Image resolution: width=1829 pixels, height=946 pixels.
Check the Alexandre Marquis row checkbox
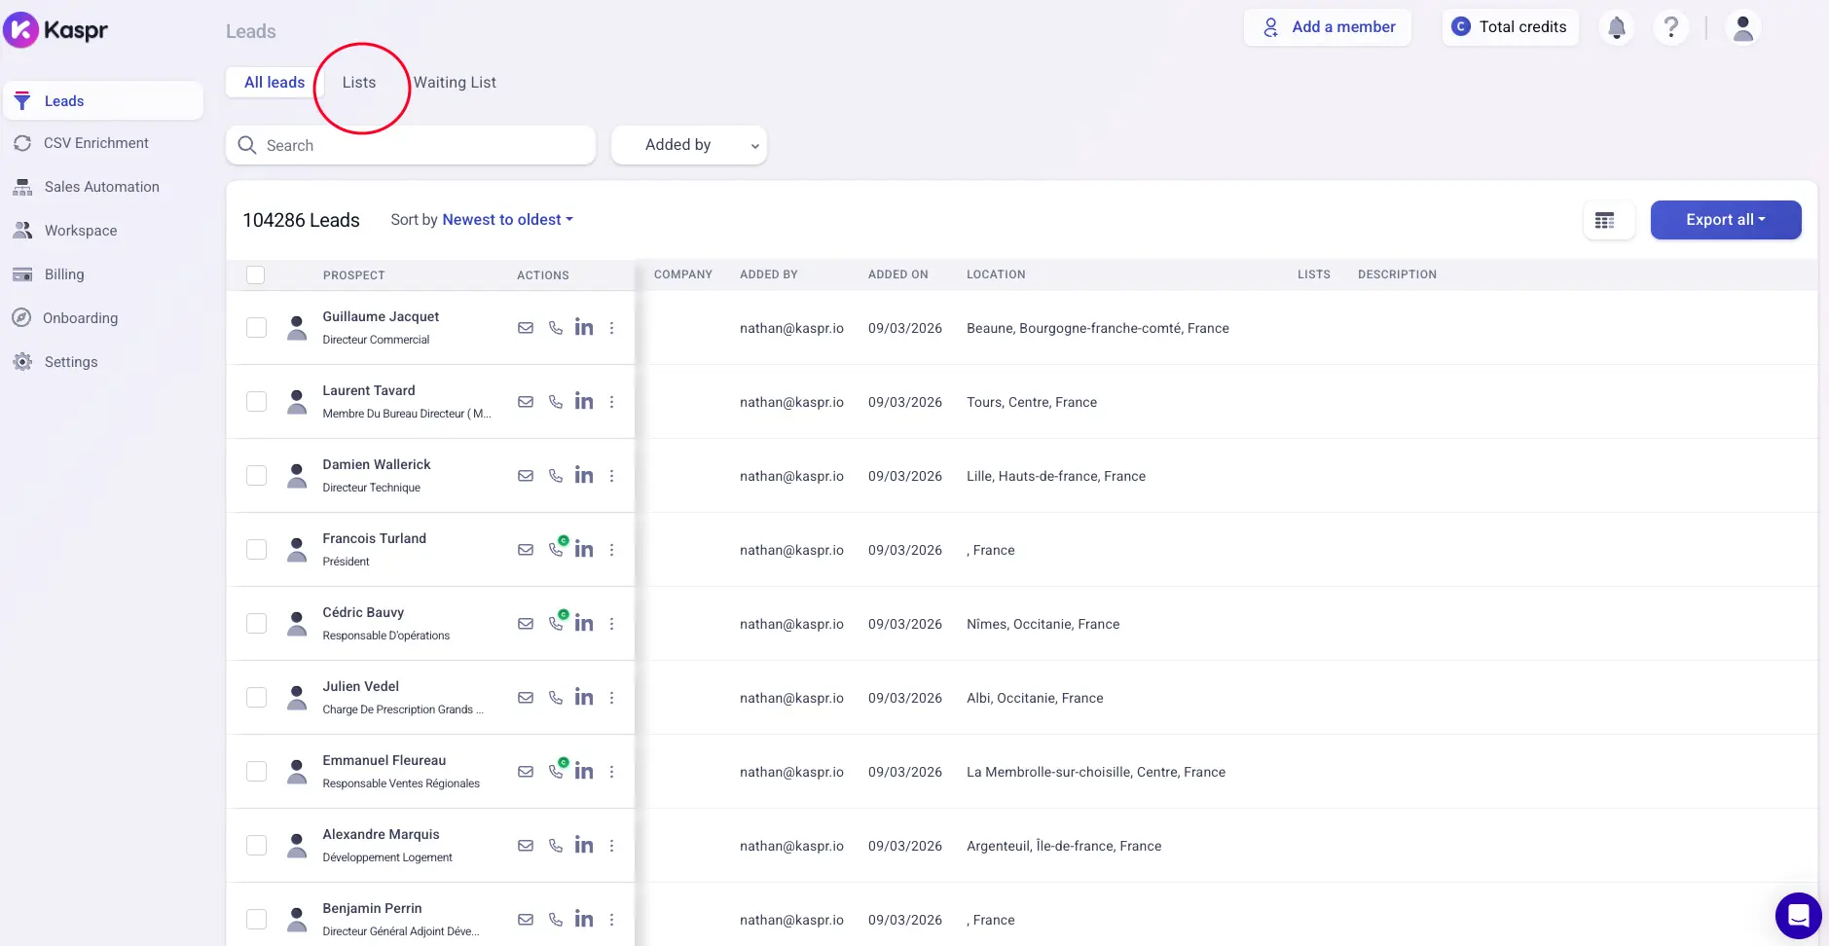pyautogui.click(x=257, y=846)
